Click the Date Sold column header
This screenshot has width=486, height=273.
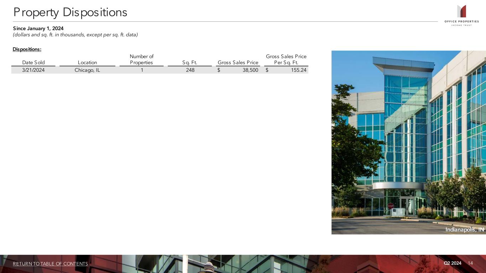33,63
